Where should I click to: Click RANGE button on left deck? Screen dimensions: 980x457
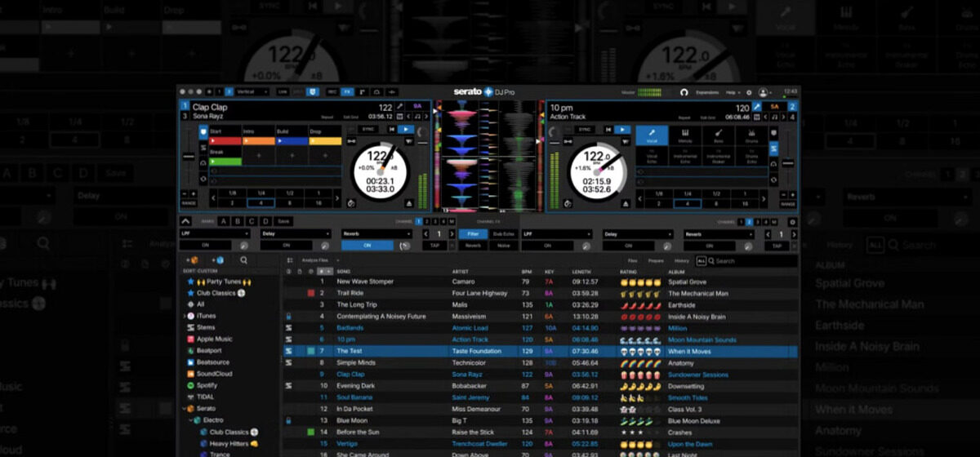(x=188, y=203)
